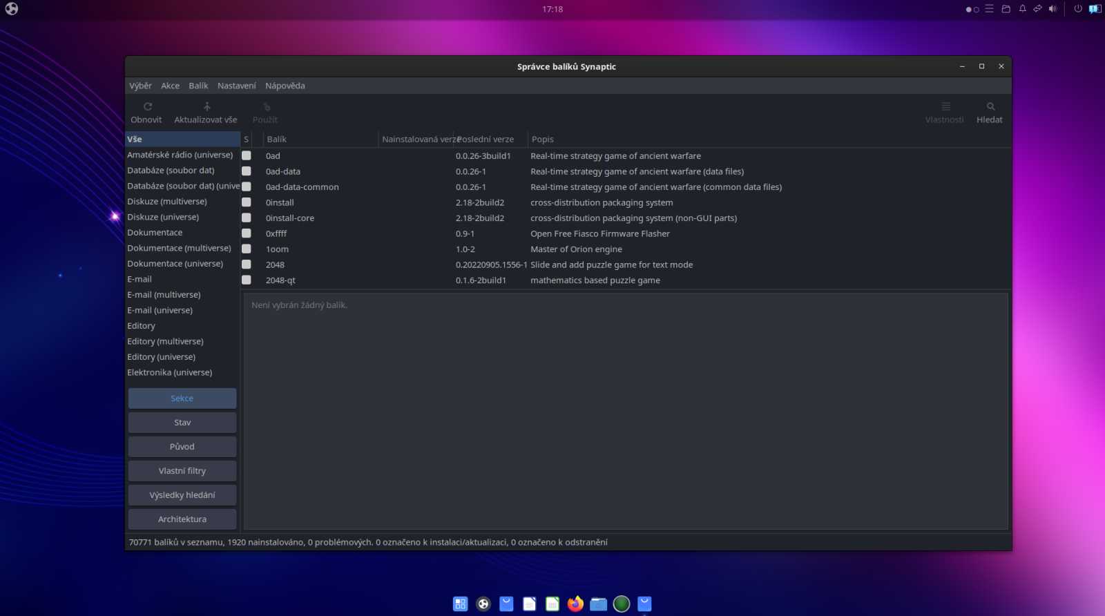Image resolution: width=1105 pixels, height=616 pixels.
Task: Click the workspace switcher dots in panel
Action: [972, 10]
